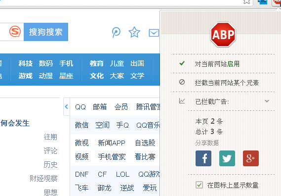This screenshot has width=281, height=196.
Task: Open the 手机 channel
Action: (x=66, y=63)
